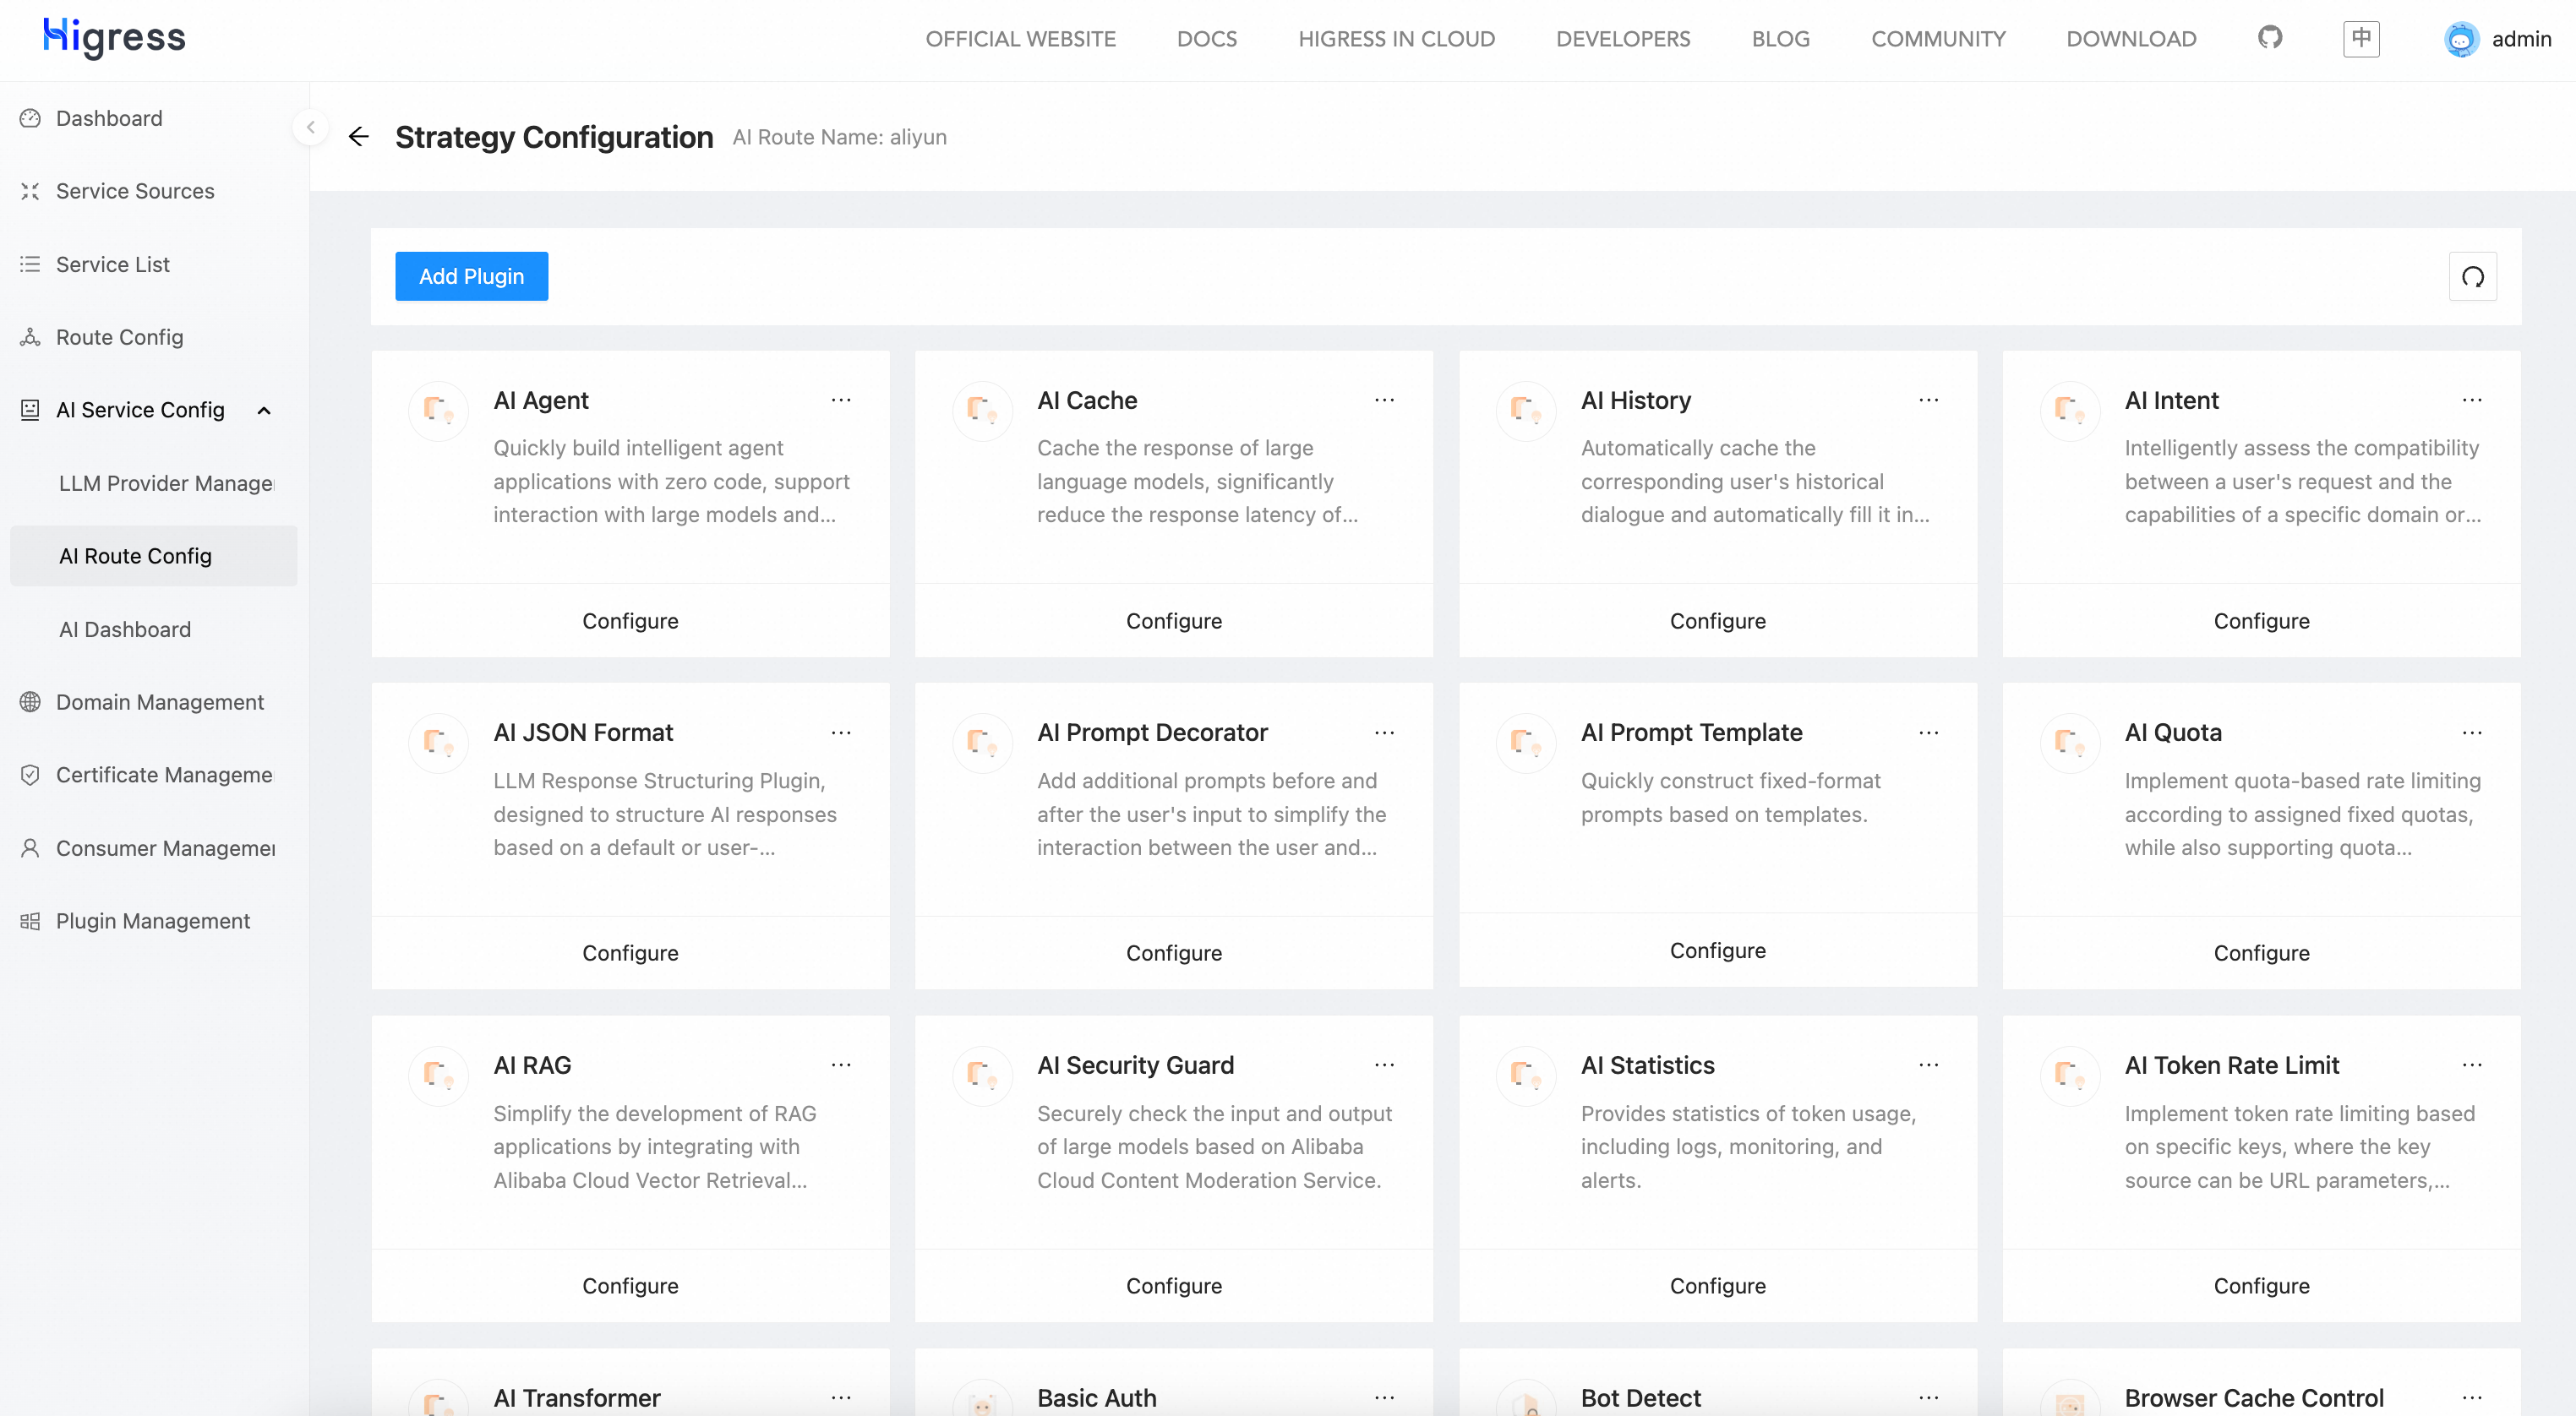Open the DOCS top menu item

(1207, 39)
